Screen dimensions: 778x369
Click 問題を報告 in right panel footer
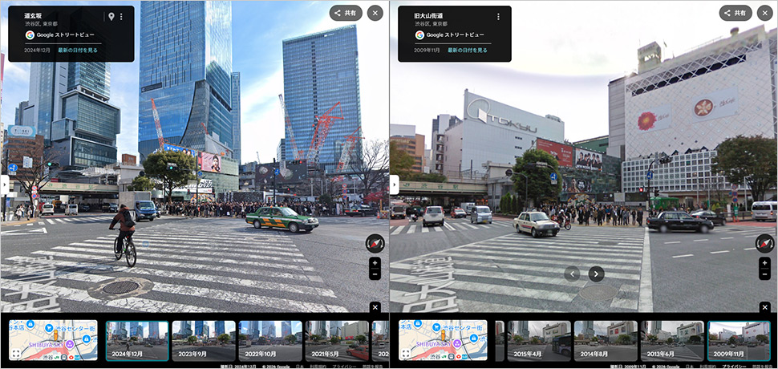[x=762, y=367]
